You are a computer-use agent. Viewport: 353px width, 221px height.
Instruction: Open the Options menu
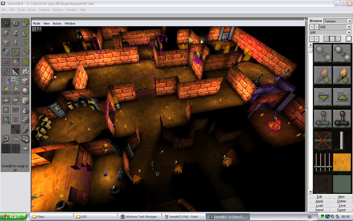pos(58,10)
